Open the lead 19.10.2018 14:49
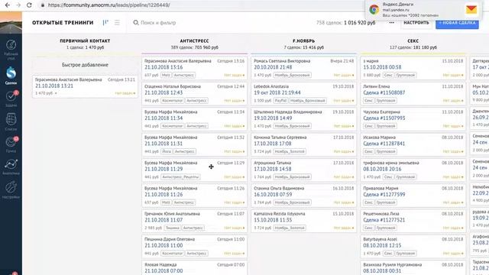This screenshot has height=275, width=489. pyautogui.click(x=273, y=118)
